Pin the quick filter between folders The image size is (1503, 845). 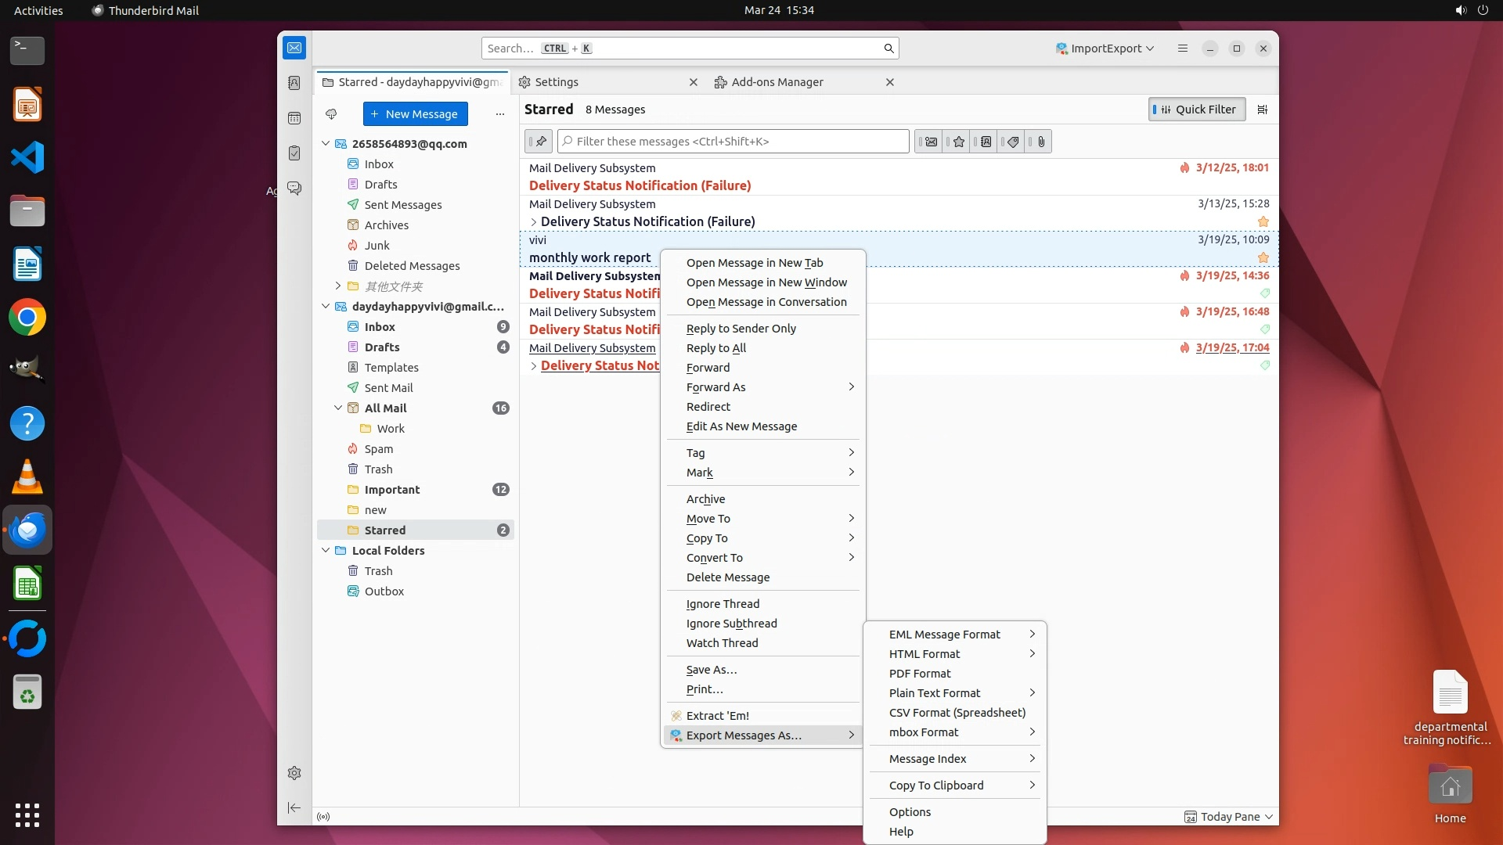click(x=540, y=142)
